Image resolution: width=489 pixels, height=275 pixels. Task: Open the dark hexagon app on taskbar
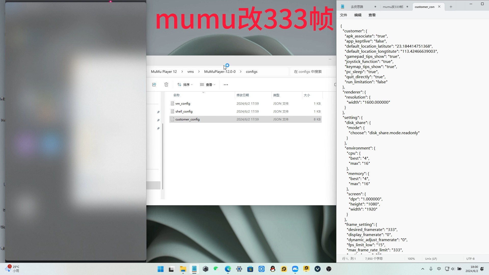pyautogui.click(x=206, y=269)
